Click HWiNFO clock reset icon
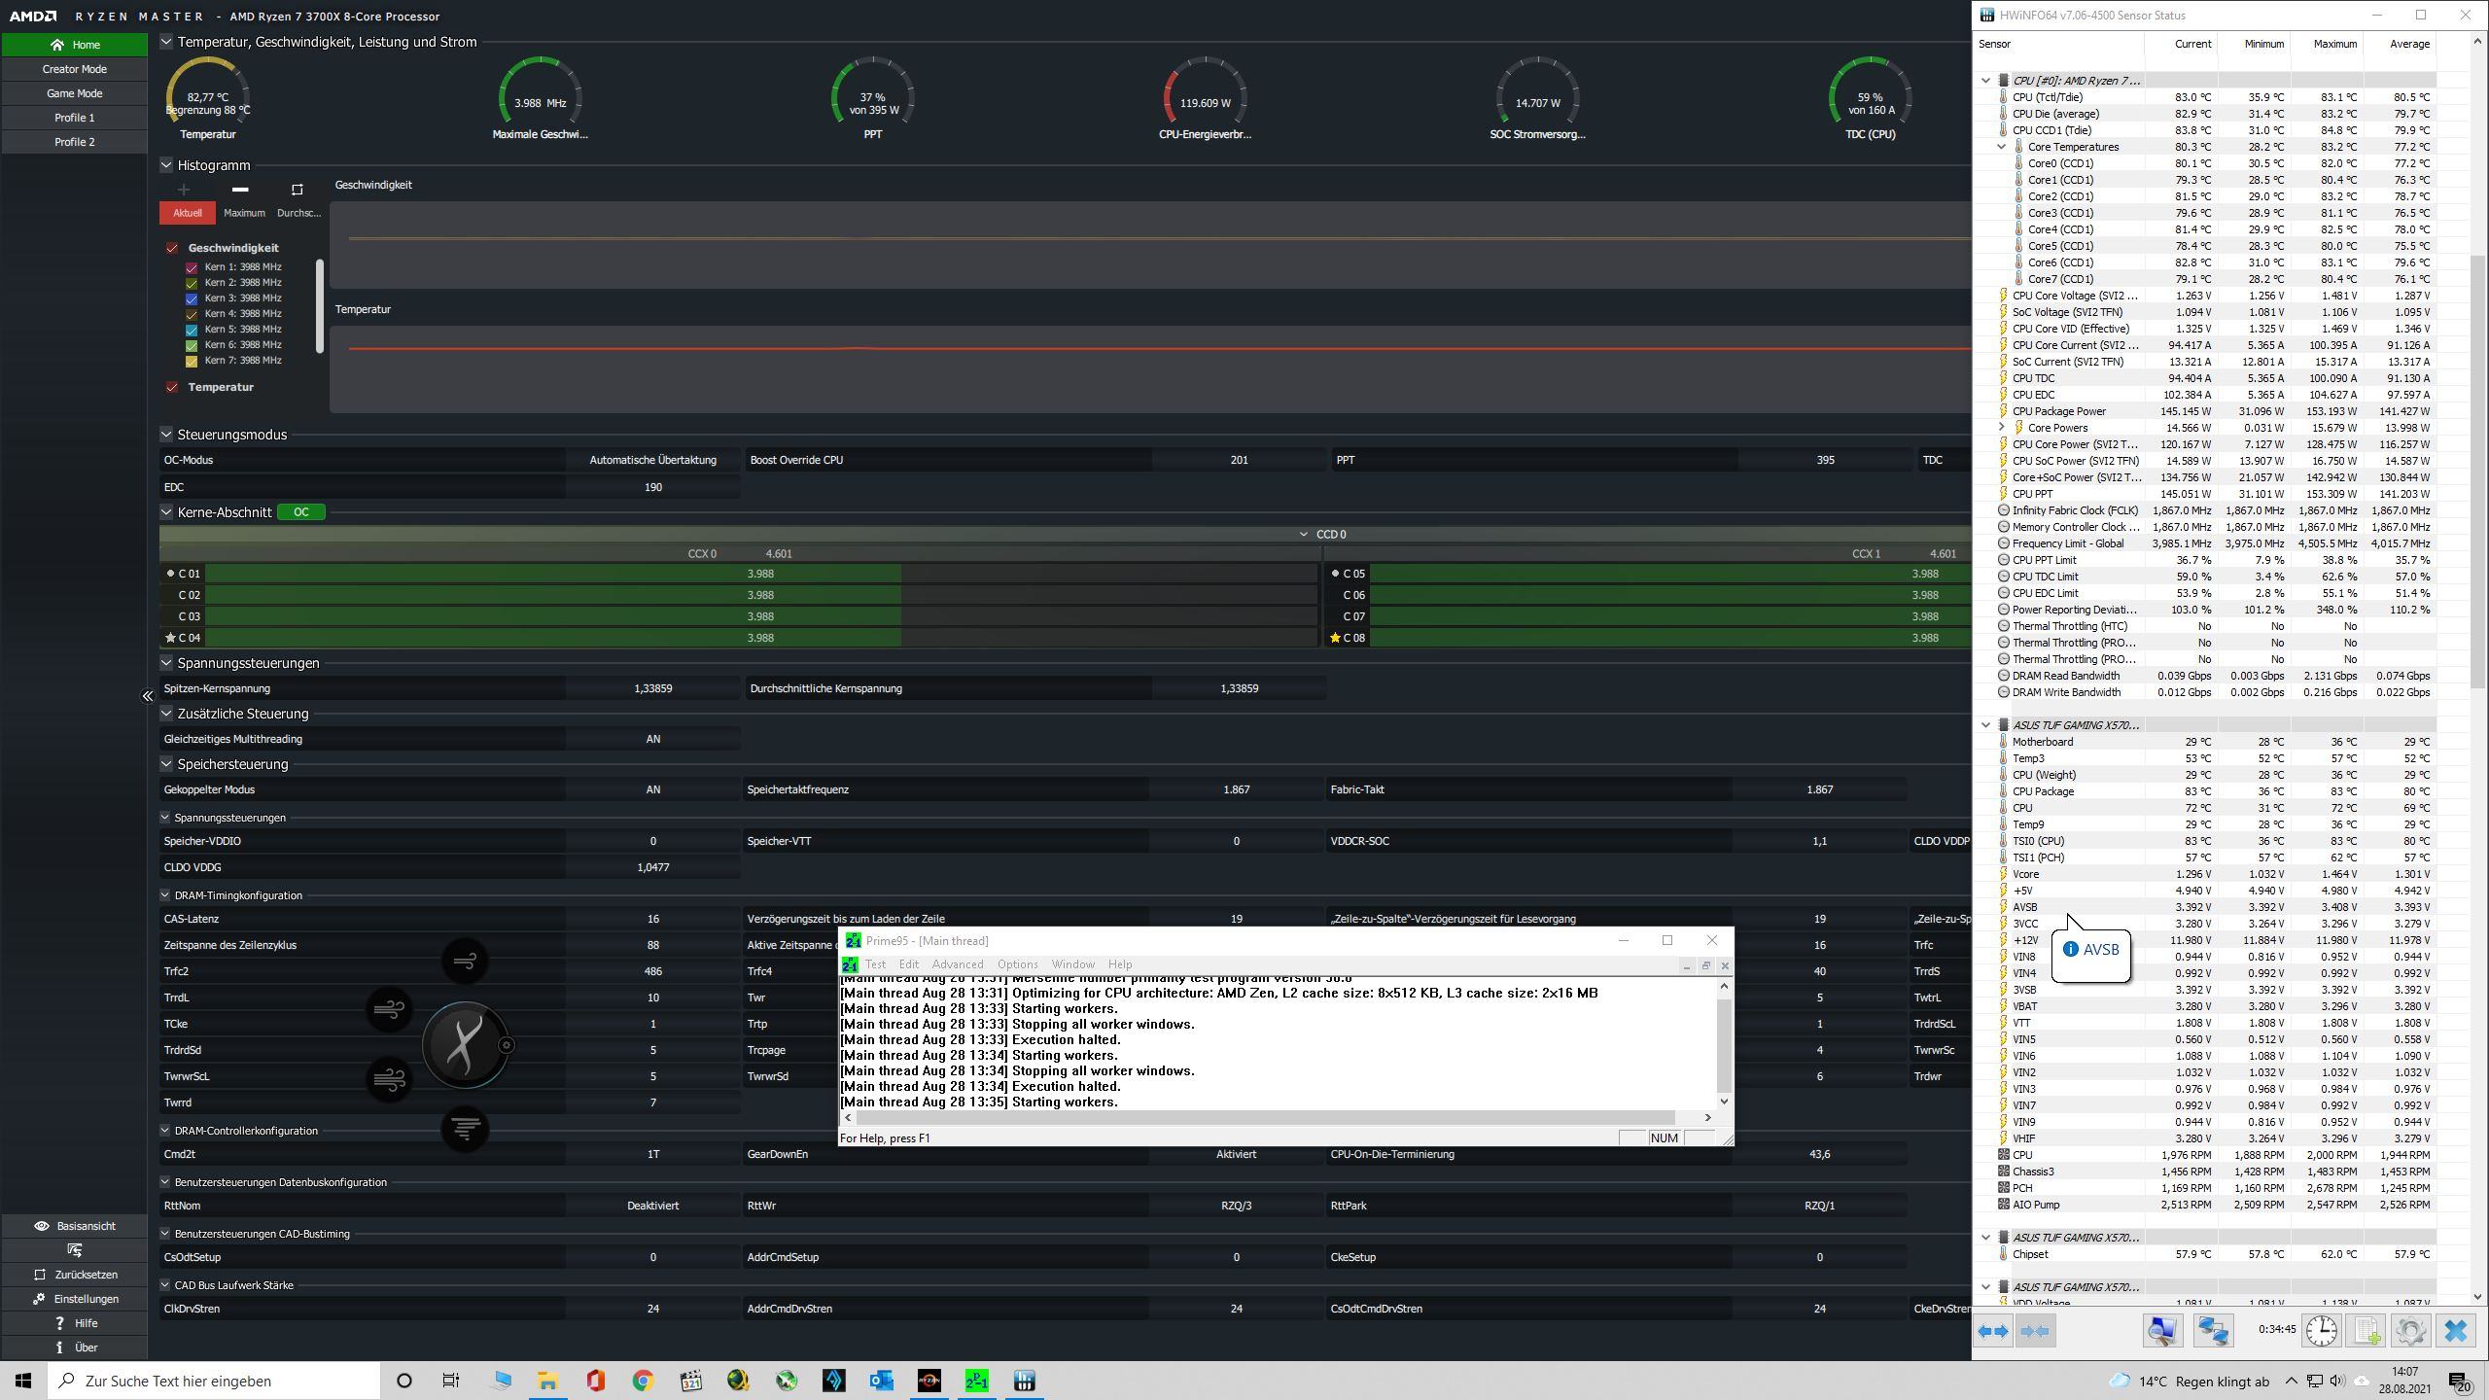Viewport: 2489px width, 1400px height. pos(2322,1331)
